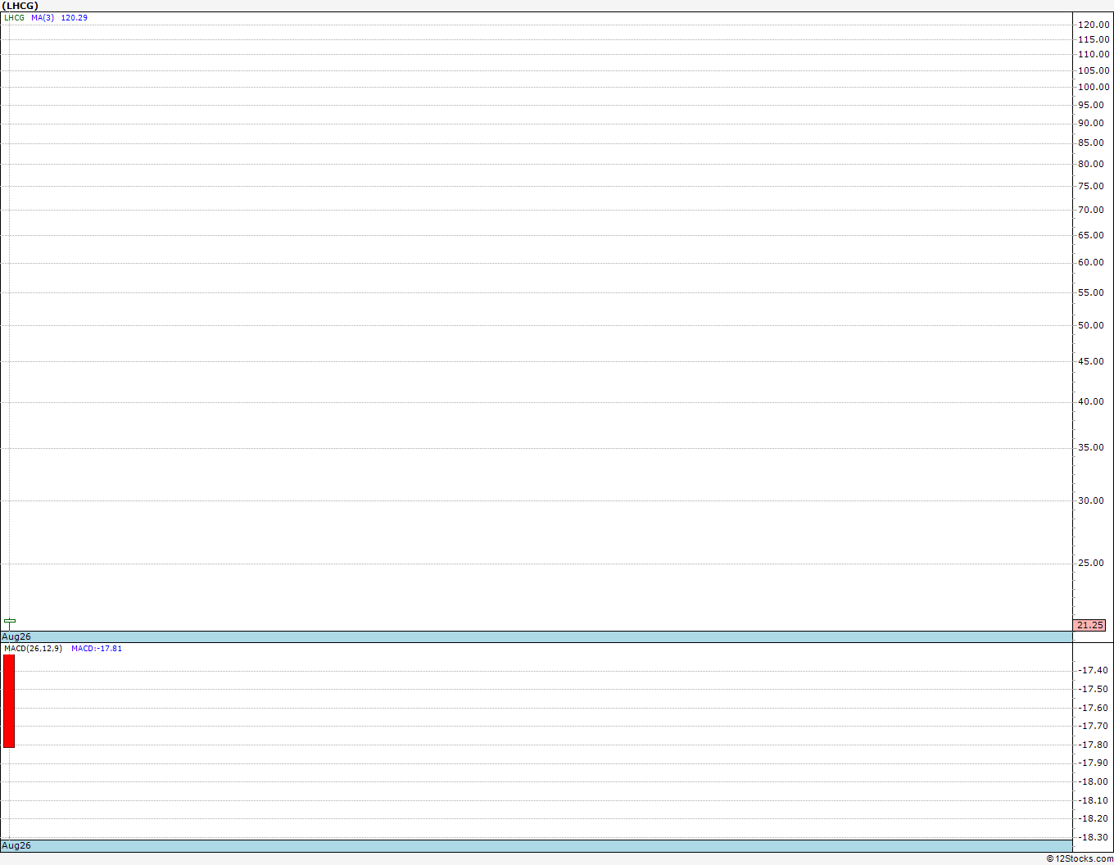Click the Aug26 label under MACD panel
Screen dimensions: 1114x865
click(x=16, y=845)
